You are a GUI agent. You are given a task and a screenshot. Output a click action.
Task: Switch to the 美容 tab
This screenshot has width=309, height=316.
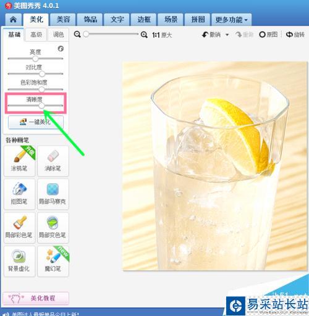tap(63, 20)
